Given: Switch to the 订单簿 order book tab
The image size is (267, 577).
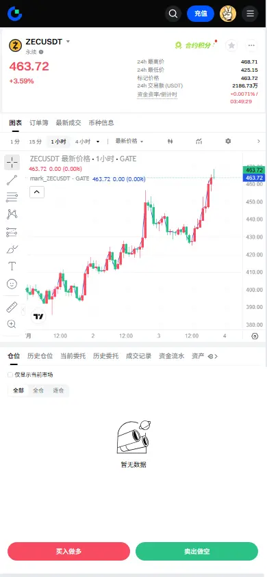Looking at the screenshot, I should [x=38, y=123].
